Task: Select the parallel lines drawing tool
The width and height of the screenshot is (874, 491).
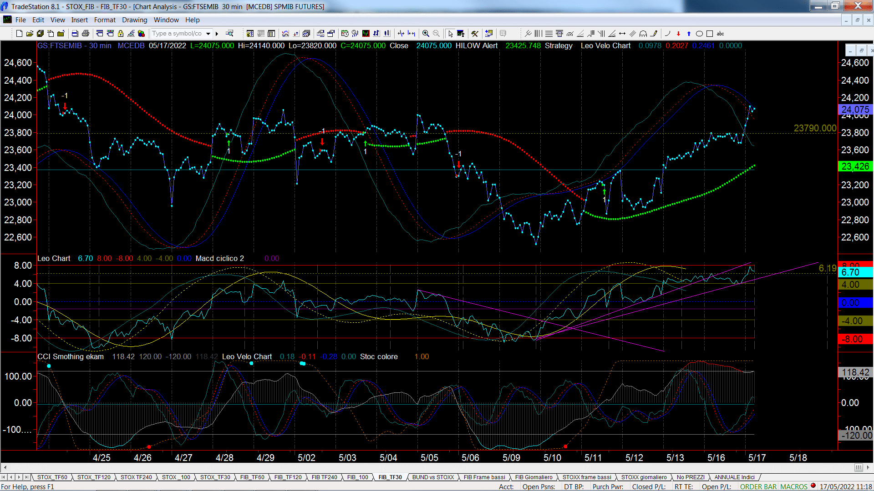Action: 633,34
